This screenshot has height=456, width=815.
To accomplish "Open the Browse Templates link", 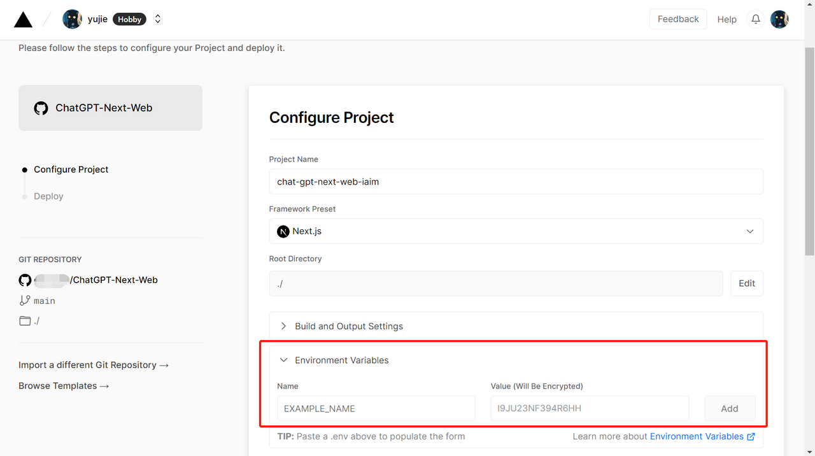I will [64, 386].
